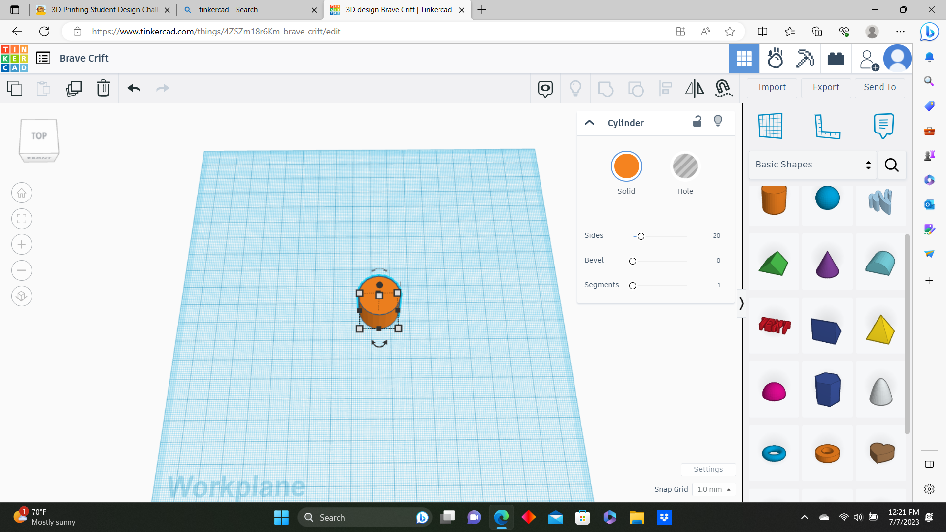Image resolution: width=946 pixels, height=532 pixels.
Task: Hide the cylinder using the lightbulb toggle
Action: [x=718, y=121]
